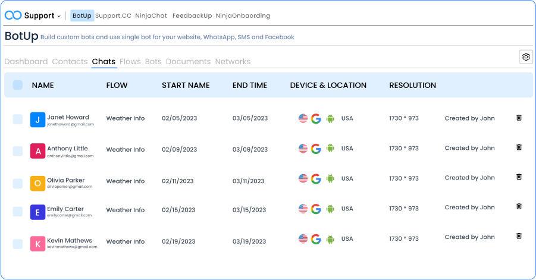Check the box beside Emily Carter
The width and height of the screenshot is (536, 280).
tap(18, 212)
